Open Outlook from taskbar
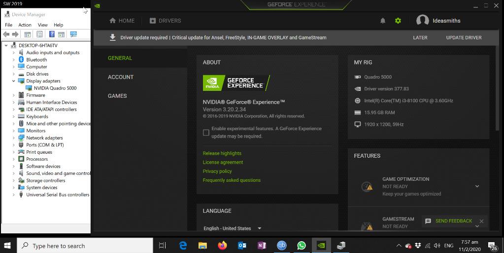 point(242,246)
